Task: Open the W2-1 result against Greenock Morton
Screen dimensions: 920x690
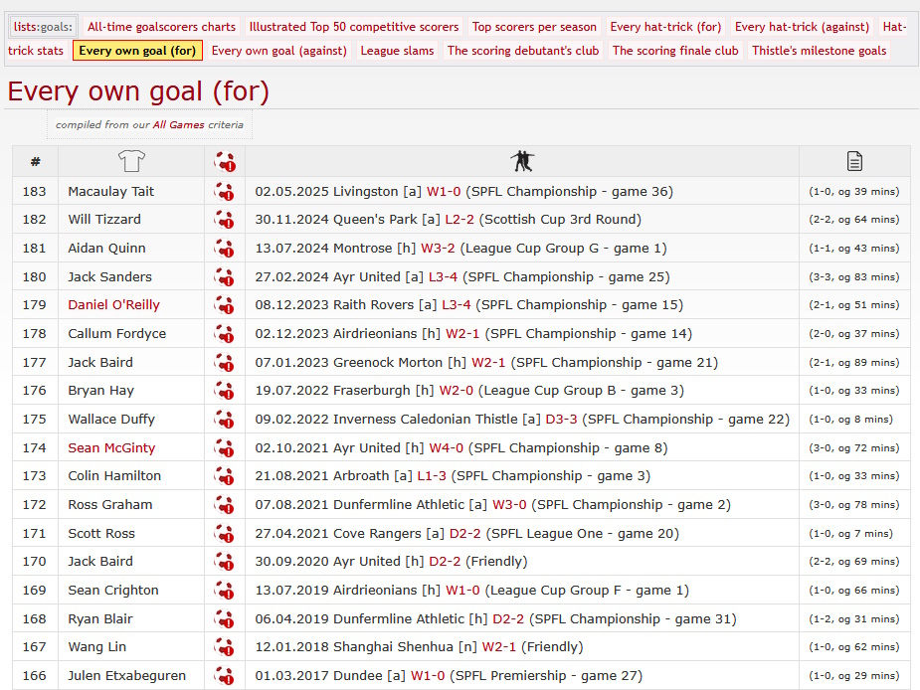Action: pyautogui.click(x=488, y=363)
